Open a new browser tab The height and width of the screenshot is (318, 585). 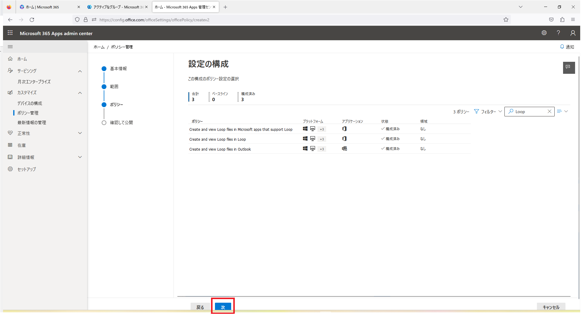(x=225, y=7)
